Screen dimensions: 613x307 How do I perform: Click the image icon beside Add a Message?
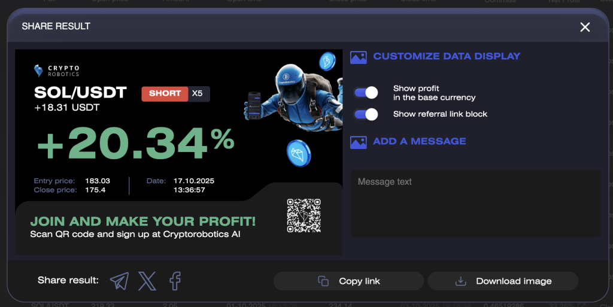click(x=358, y=142)
